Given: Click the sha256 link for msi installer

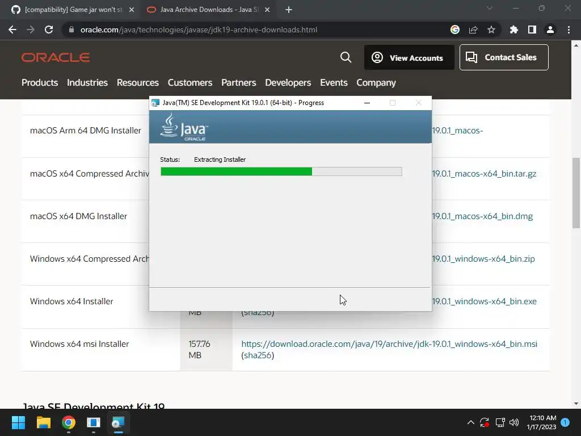Looking at the screenshot, I should [x=258, y=355].
